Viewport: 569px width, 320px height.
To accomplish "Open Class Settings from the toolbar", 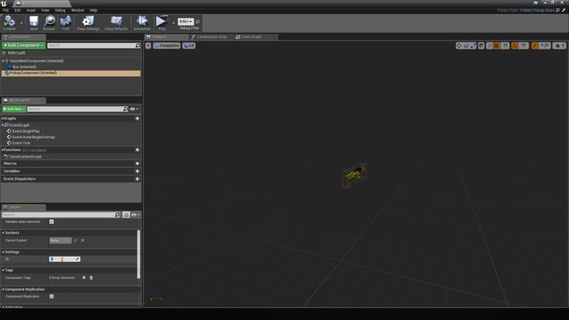I will point(88,22).
